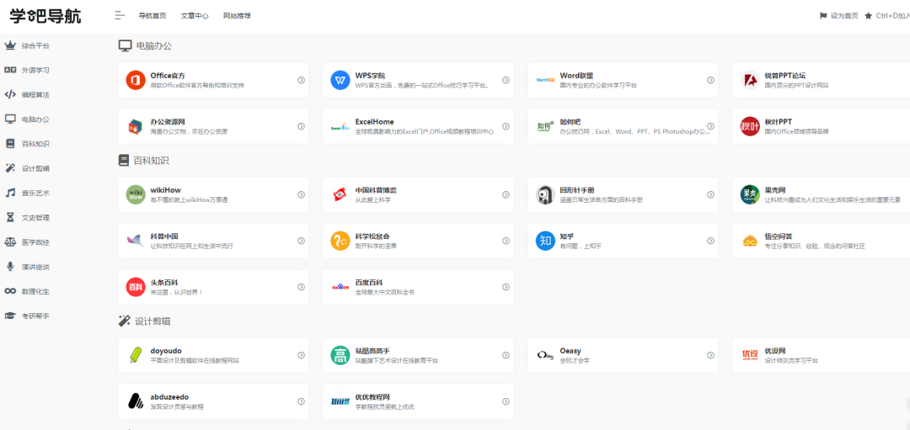Image resolution: width=910 pixels, height=430 pixels.
Task: Open arrow on the ExcelHome card
Action: (x=506, y=126)
